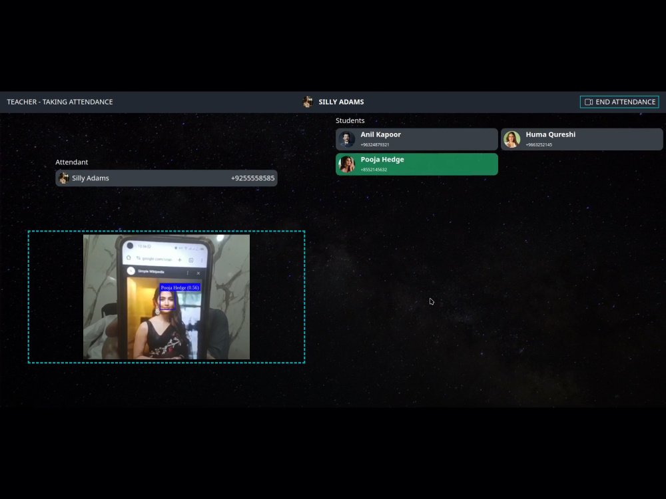The height and width of the screenshot is (499, 666).
Task: Click the camera icon in END ATTENDANCE
Action: (588, 102)
